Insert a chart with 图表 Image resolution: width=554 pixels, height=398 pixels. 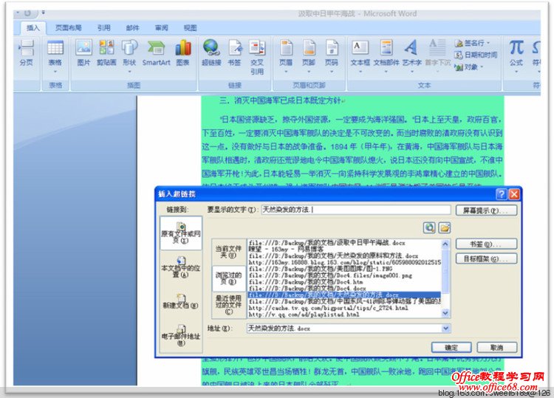pyautogui.click(x=183, y=52)
